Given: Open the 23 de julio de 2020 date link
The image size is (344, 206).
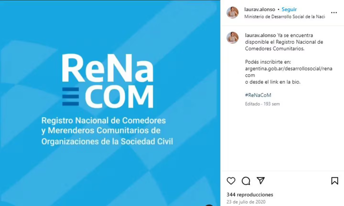Looking at the screenshot, I should pyautogui.click(x=246, y=202).
